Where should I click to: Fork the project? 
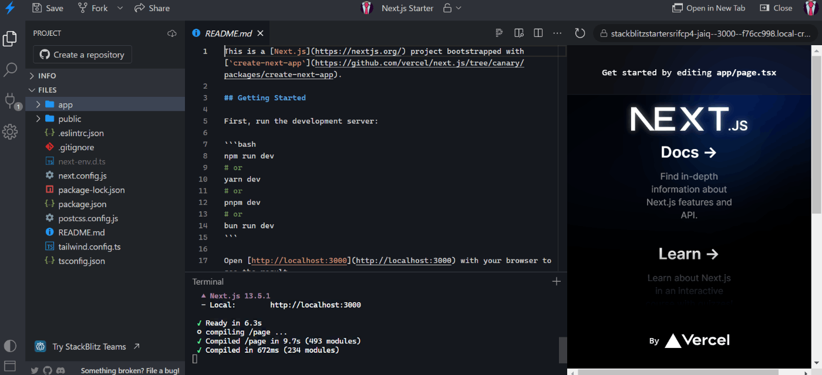click(x=93, y=8)
